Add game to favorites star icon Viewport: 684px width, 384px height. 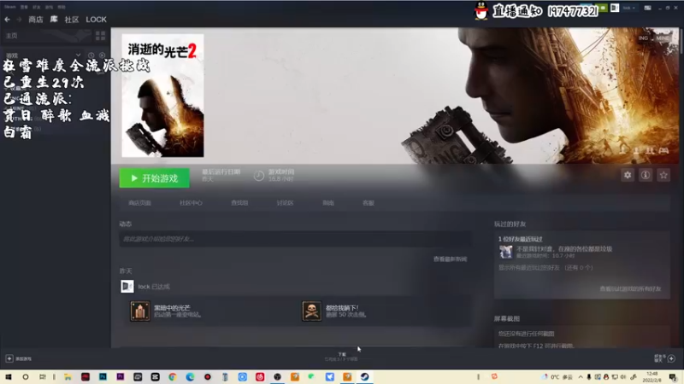coord(663,175)
